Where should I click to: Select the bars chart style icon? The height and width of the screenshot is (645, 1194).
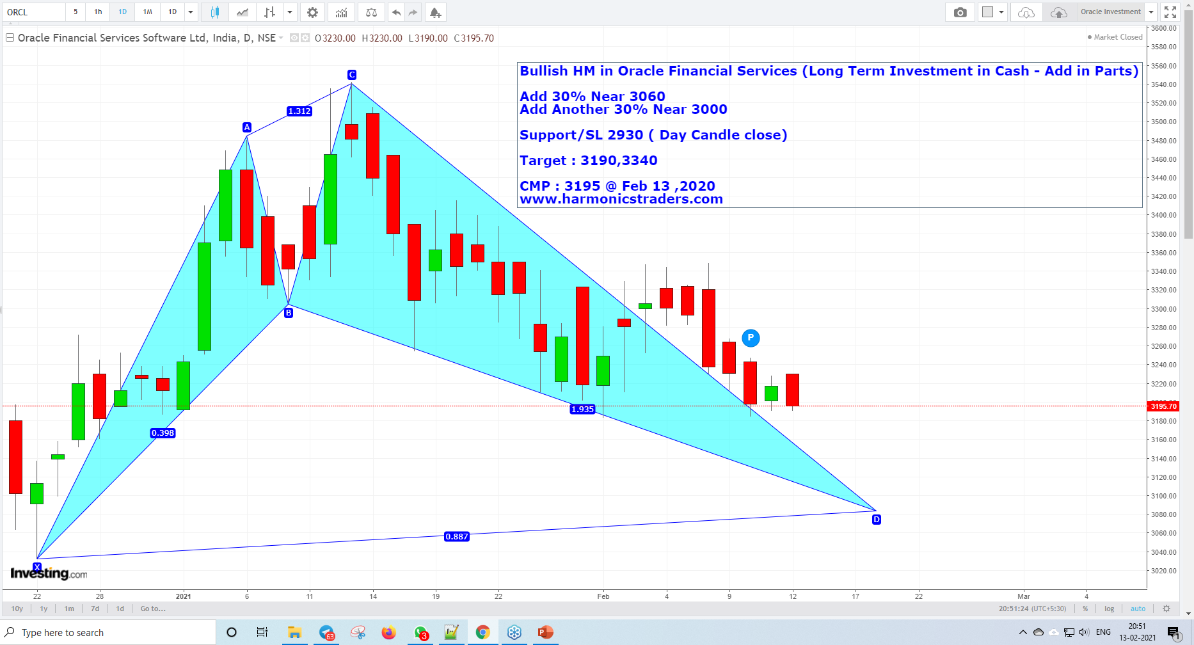270,12
